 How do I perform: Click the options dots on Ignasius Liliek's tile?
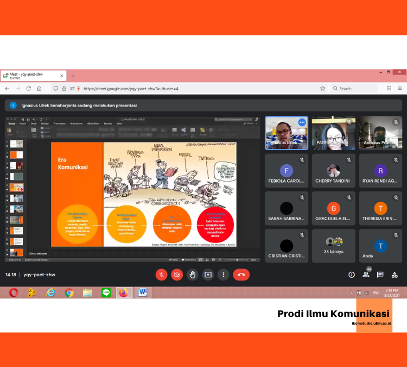[302, 122]
